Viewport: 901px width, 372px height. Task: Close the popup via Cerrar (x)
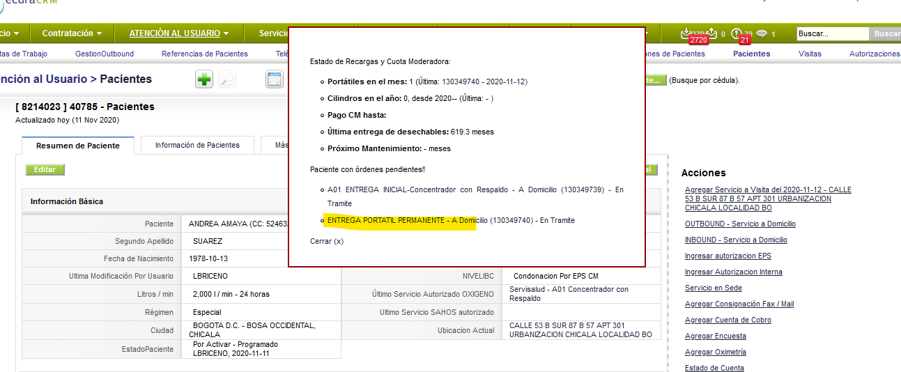pyautogui.click(x=327, y=241)
